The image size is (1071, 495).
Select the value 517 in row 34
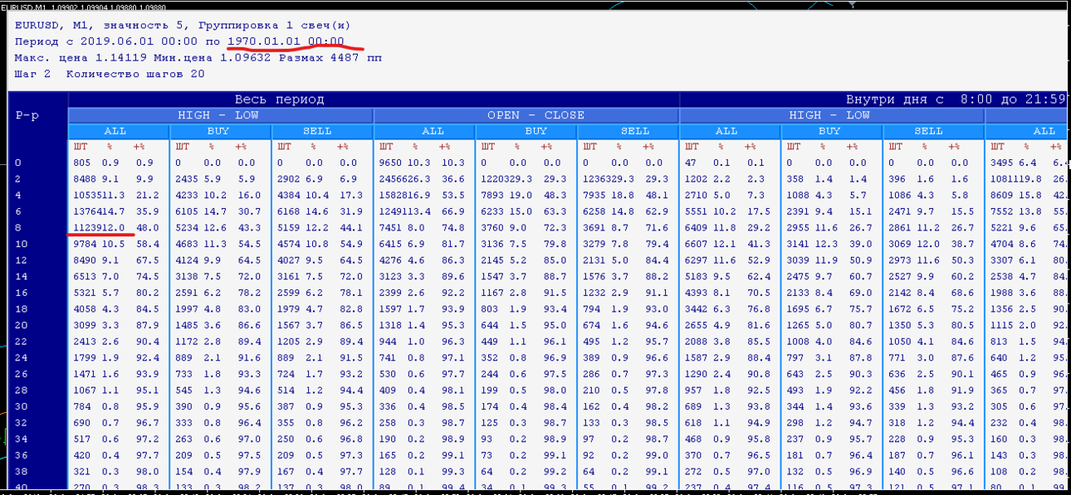tap(81, 439)
